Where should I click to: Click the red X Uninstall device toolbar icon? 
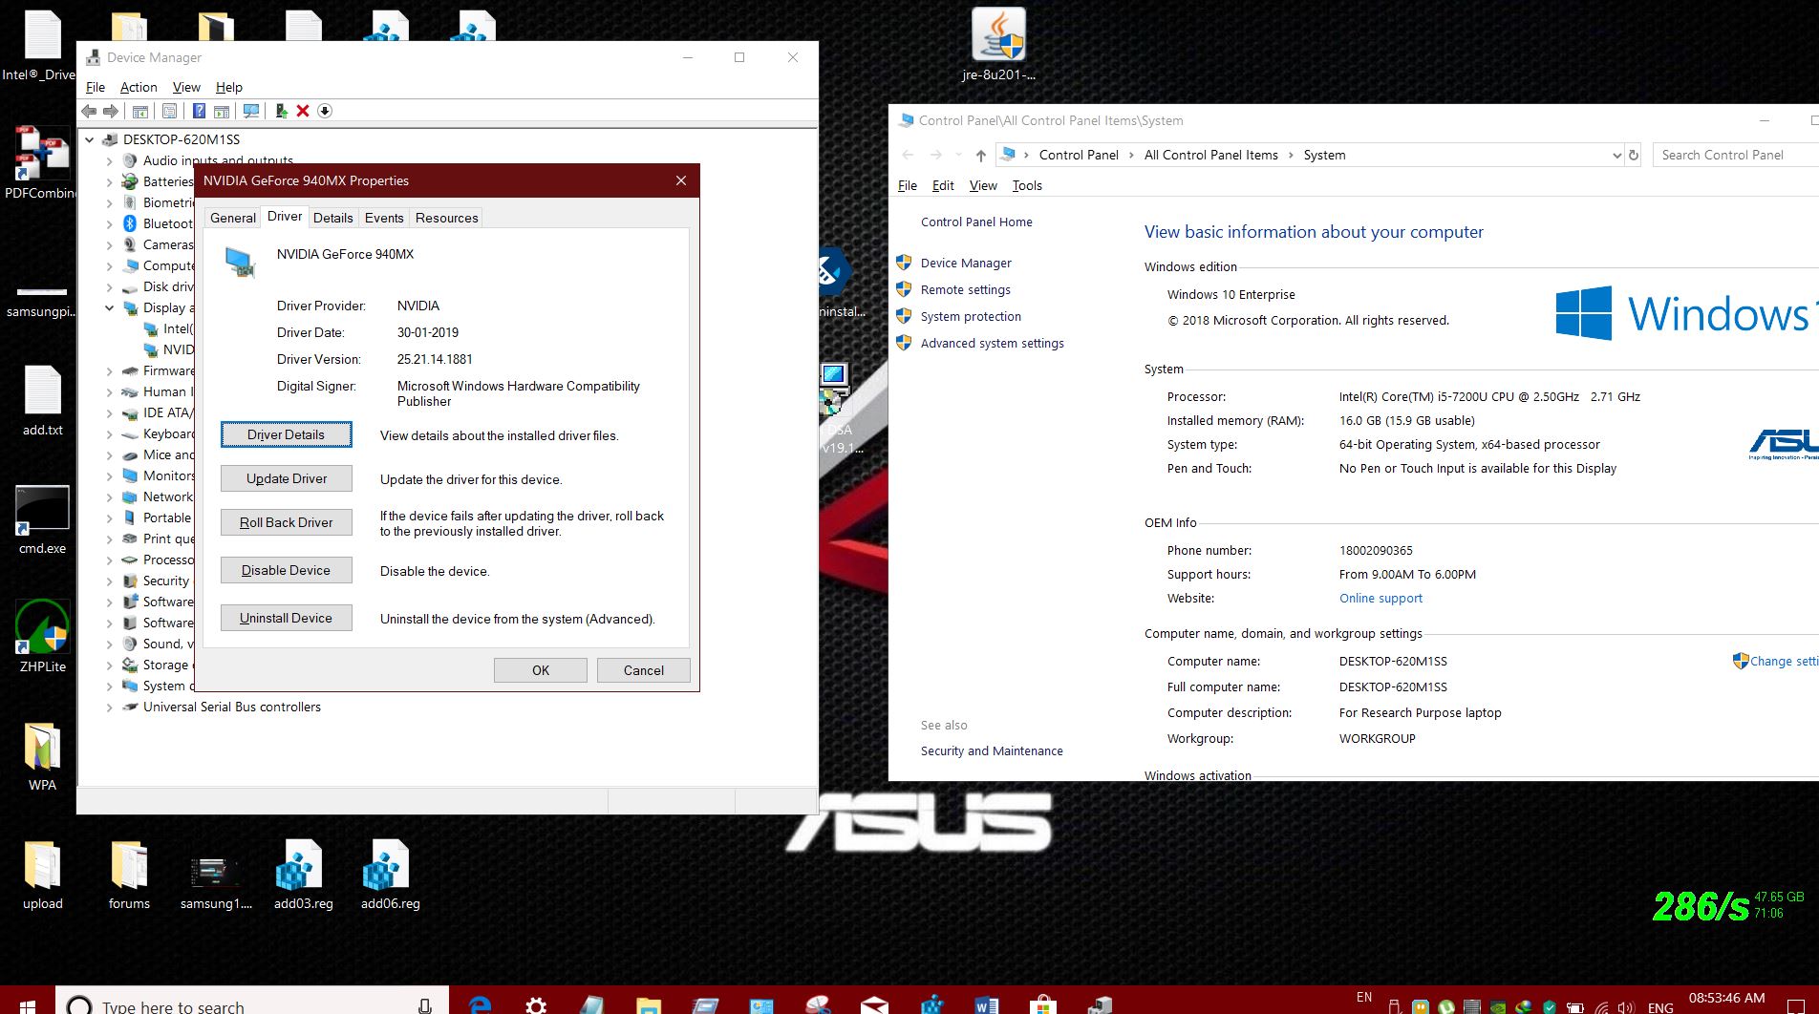coord(303,112)
